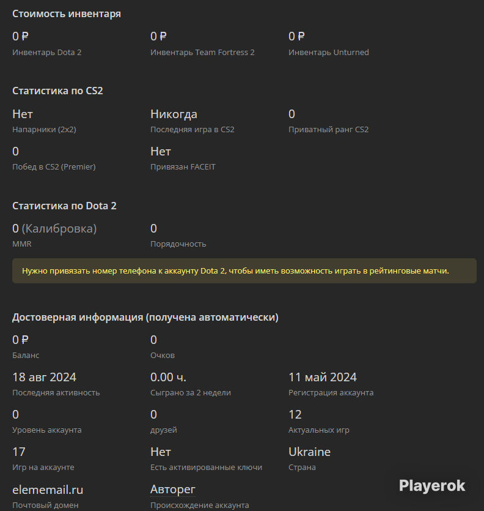Click the elememail.ru mail domain text
Viewport: 484px width, 511px height.
coord(48,490)
